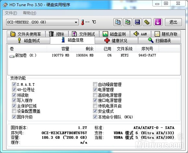Image resolution: width=188 pixels, height=153 pixels.
Task: Toggle the 高级电源管理 checkbox
Action: click(95, 95)
